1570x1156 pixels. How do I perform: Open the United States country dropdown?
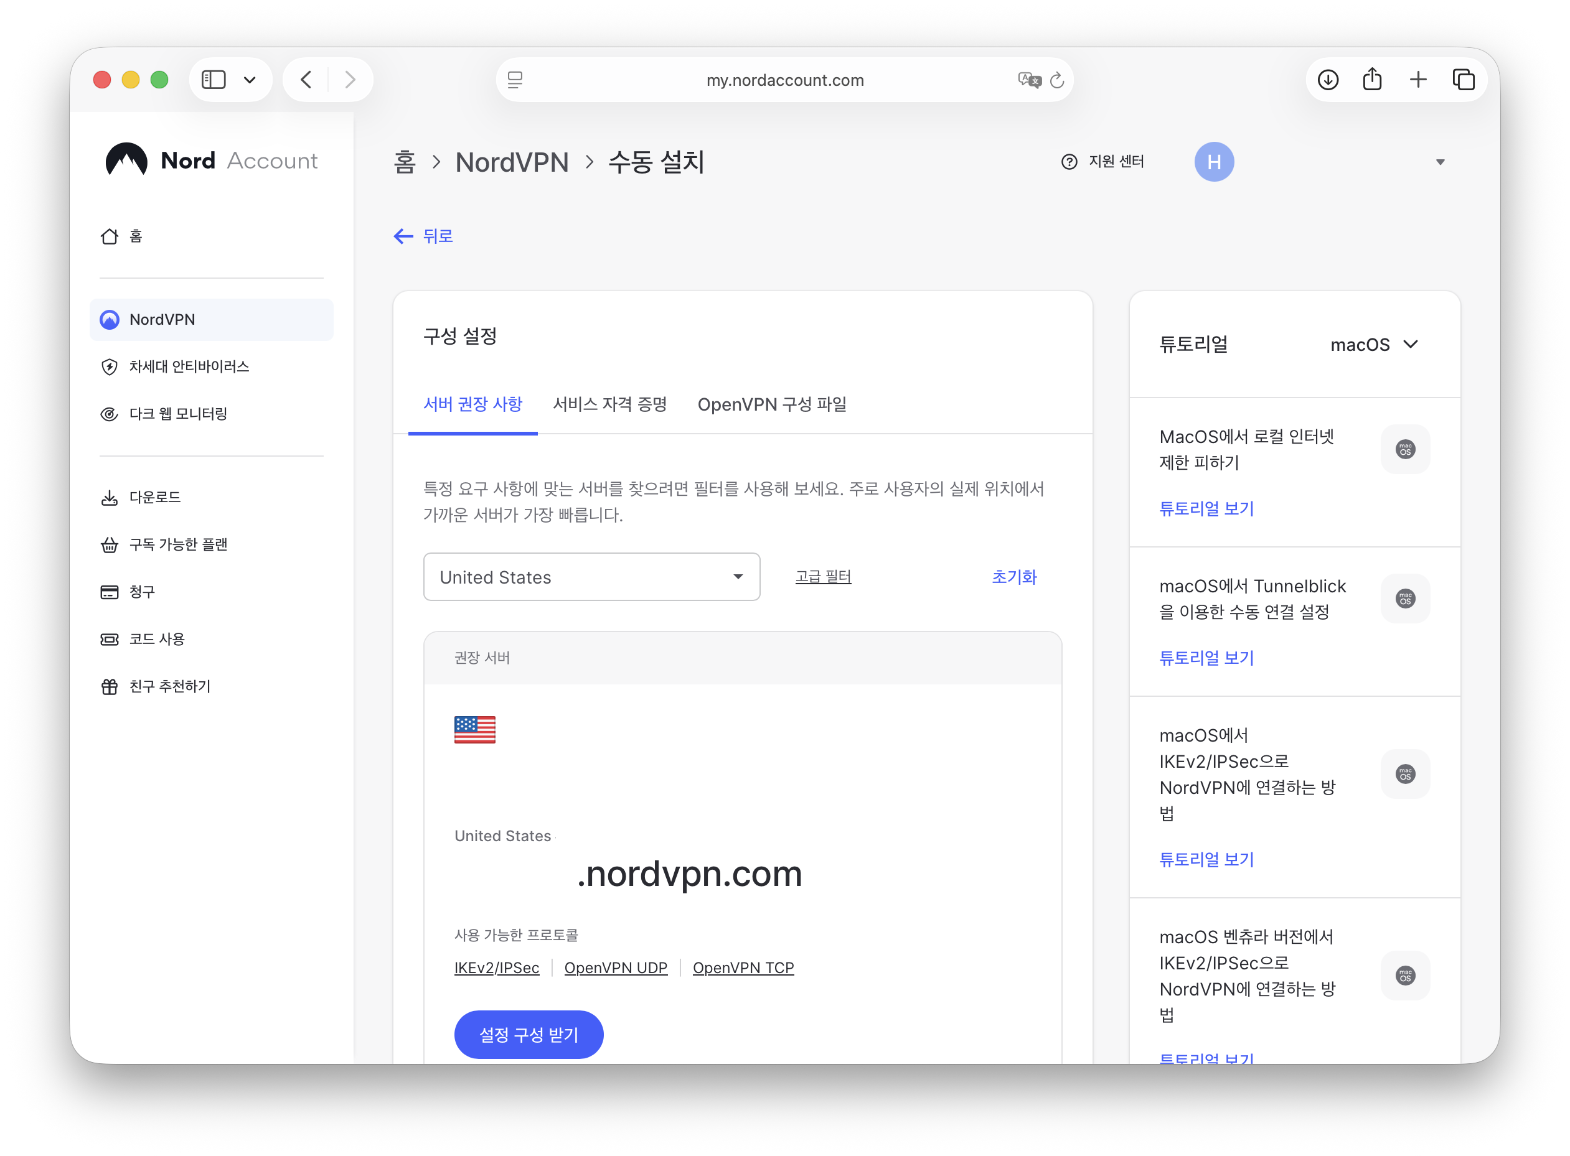click(x=591, y=577)
